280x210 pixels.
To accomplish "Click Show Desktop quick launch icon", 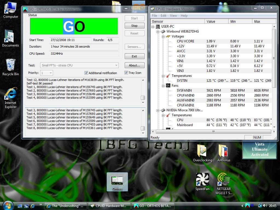I will 20,206.
